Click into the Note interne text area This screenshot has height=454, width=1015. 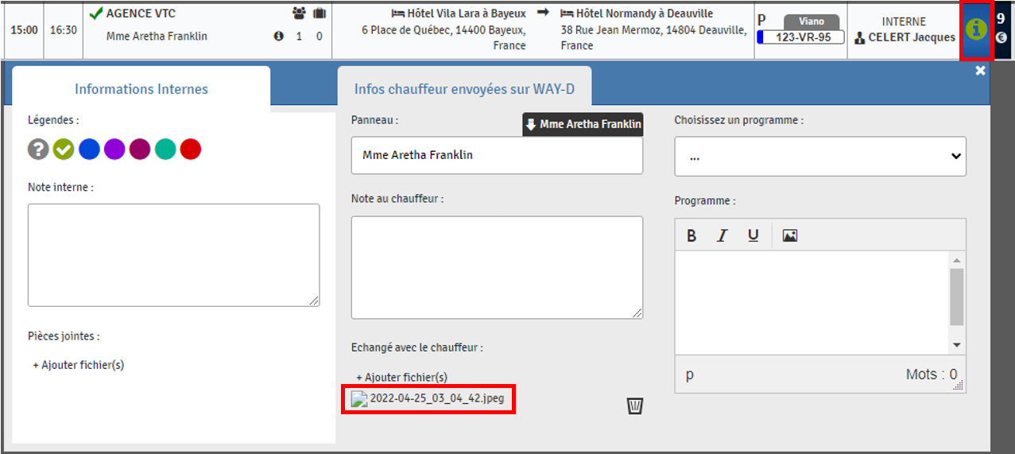tap(173, 254)
